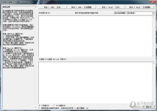Click into the Unicode 代码 output text box
The height and width of the screenshot is (111, 157).
(x=95, y=82)
